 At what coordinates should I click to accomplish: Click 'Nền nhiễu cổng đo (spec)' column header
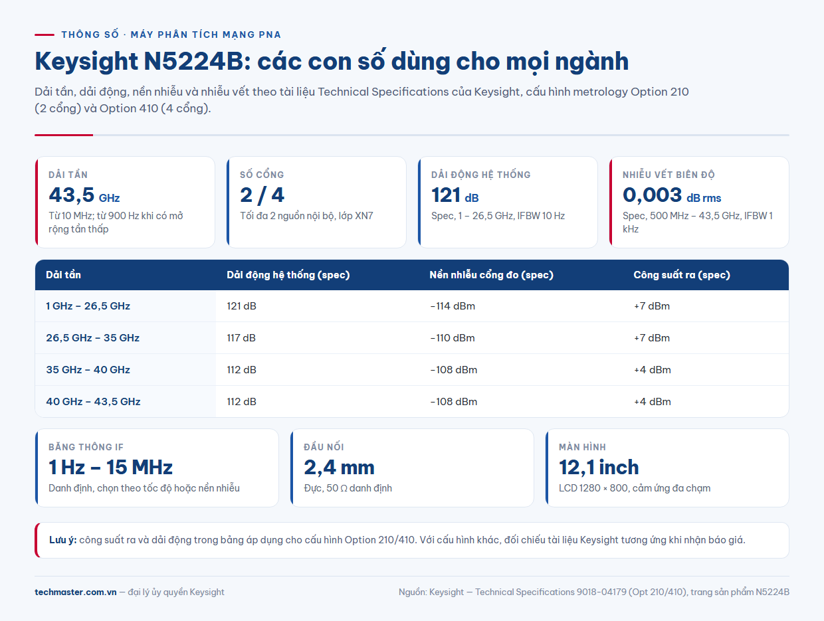coord(491,275)
